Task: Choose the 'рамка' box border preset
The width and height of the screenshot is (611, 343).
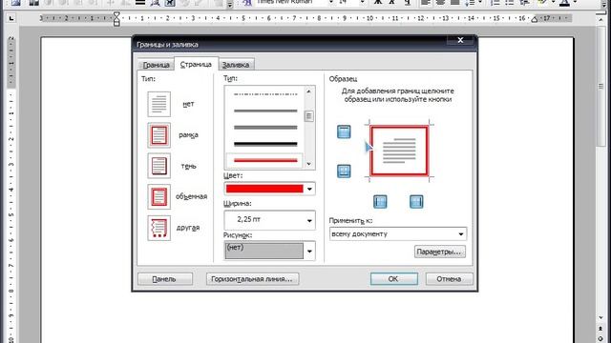Action: tap(159, 135)
